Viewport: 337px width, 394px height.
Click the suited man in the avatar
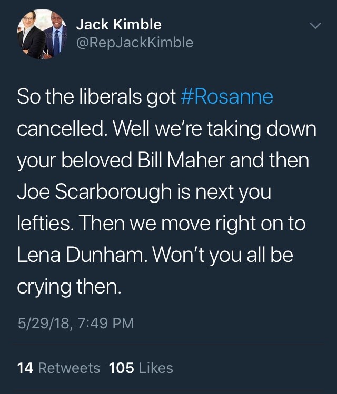(x=55, y=36)
